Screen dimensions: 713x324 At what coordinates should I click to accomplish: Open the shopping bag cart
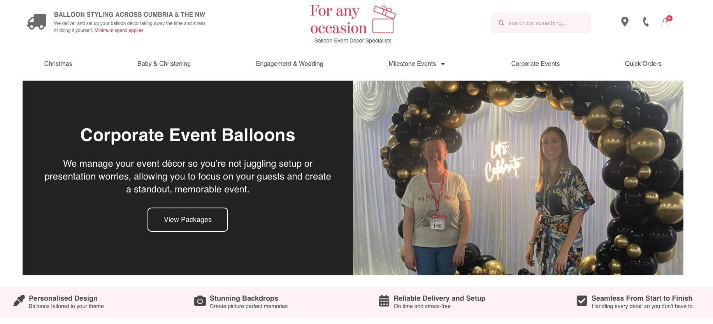665,23
